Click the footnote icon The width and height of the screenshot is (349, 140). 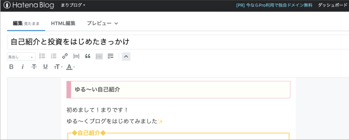pos(110,56)
